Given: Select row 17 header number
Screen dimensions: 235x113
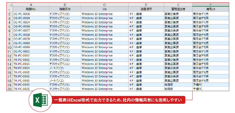Looking at the screenshot, I should [10, 77].
